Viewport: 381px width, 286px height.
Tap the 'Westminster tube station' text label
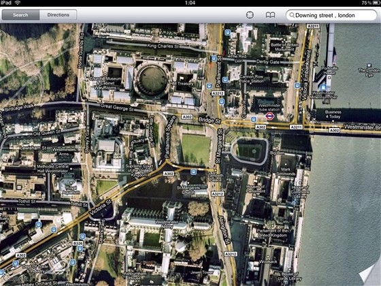click(x=269, y=108)
